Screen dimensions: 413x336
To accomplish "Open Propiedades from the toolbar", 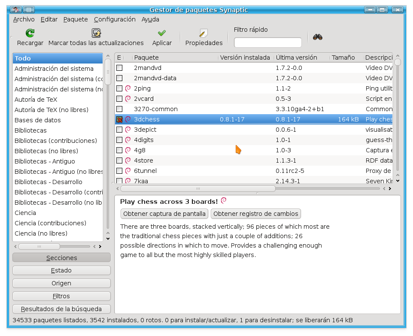I will 203,38.
